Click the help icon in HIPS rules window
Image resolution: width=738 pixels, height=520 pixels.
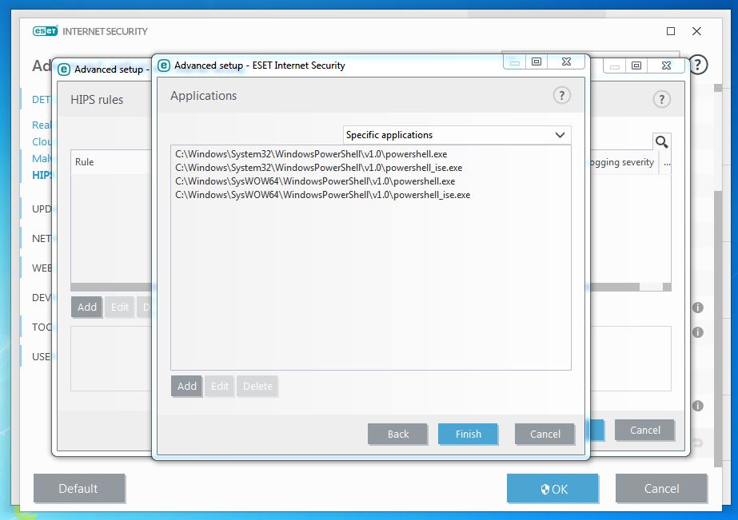point(661,99)
